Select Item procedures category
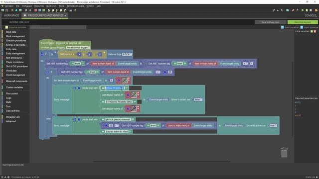 coord(14,58)
